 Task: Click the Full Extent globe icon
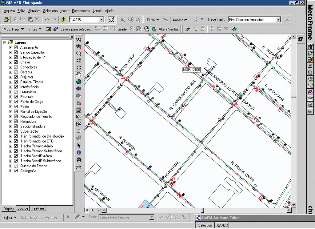[x=79, y=82]
